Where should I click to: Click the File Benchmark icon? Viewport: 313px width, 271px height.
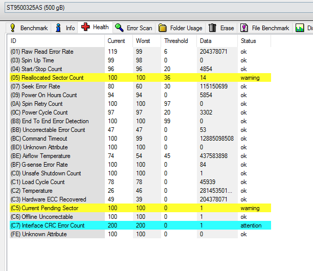pyautogui.click(x=244, y=28)
